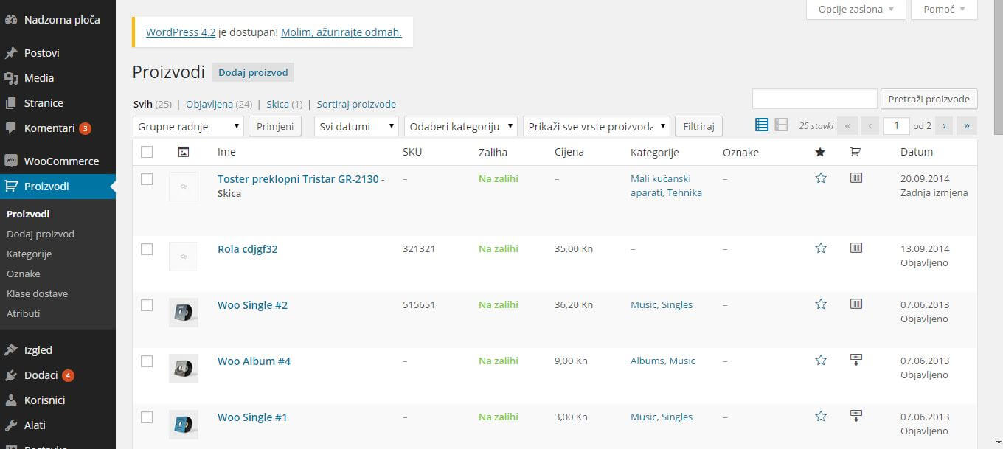Image resolution: width=1003 pixels, height=449 pixels.
Task: Click the list view icon
Action: coord(762,125)
